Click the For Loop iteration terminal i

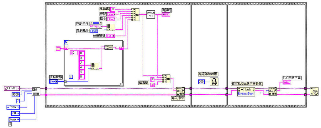click(x=71, y=77)
